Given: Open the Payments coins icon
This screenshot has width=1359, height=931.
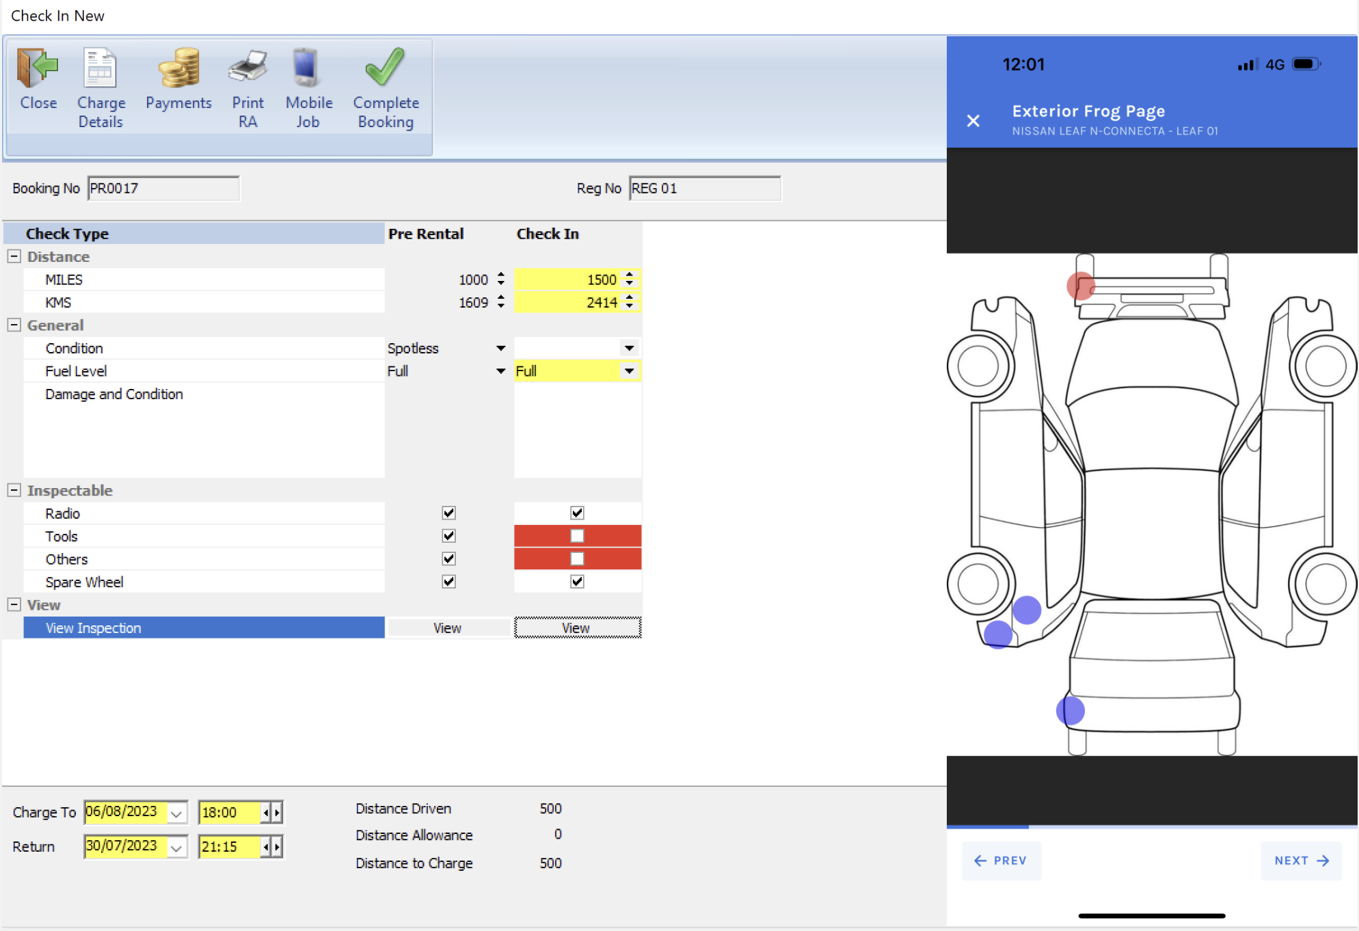Looking at the screenshot, I should click(178, 68).
